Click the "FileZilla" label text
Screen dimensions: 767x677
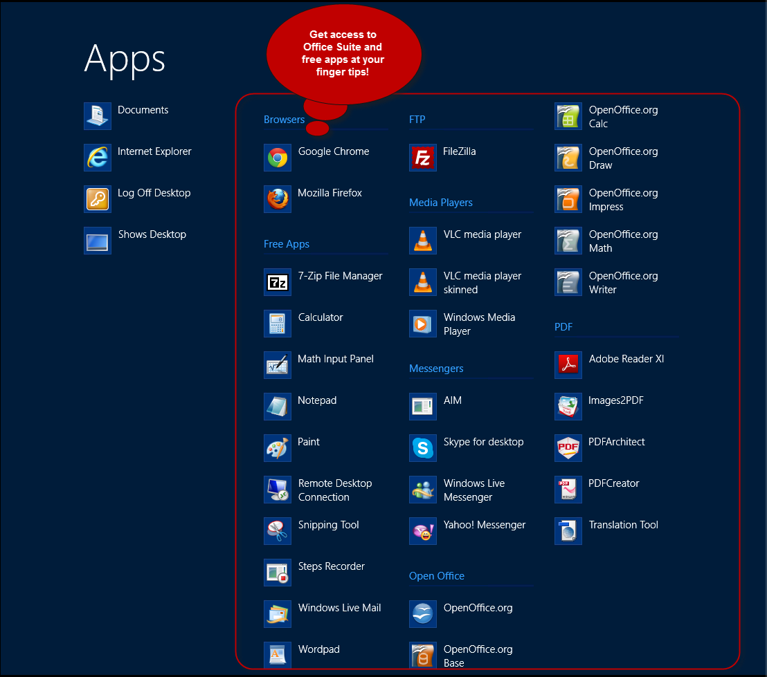(x=460, y=151)
